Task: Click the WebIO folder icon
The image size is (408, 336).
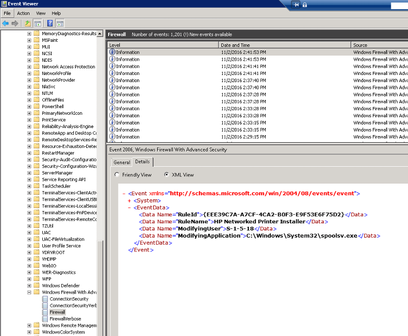Action: (x=37, y=265)
